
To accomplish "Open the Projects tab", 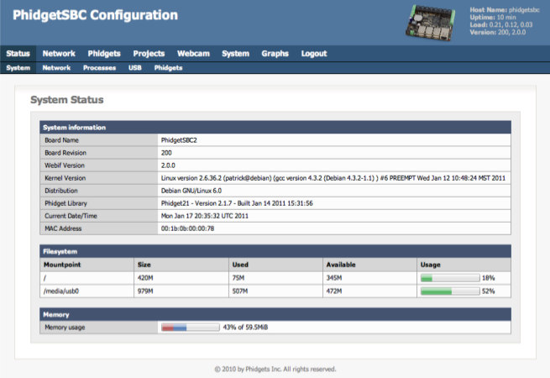I will [149, 54].
